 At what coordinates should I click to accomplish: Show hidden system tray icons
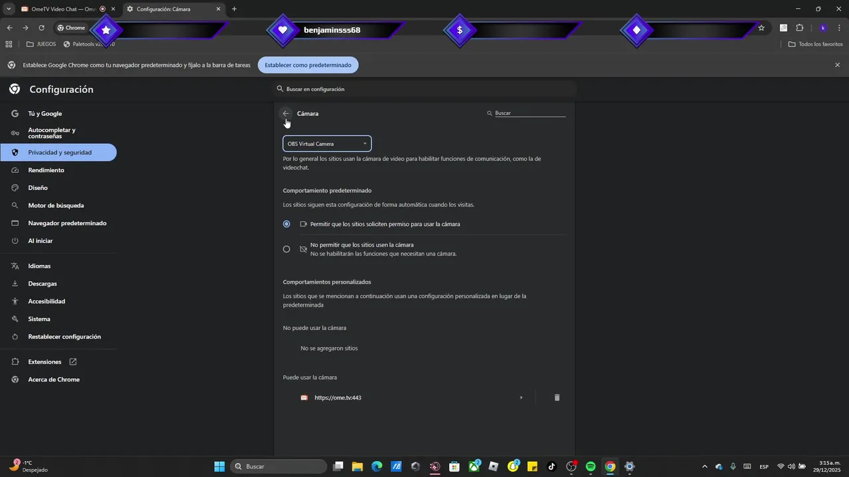point(704,466)
